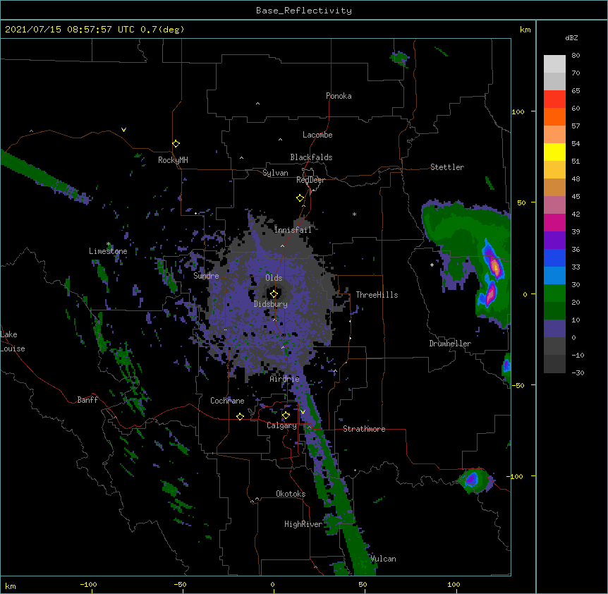Click the Sundre label
This screenshot has height=594, width=608.
tap(206, 276)
